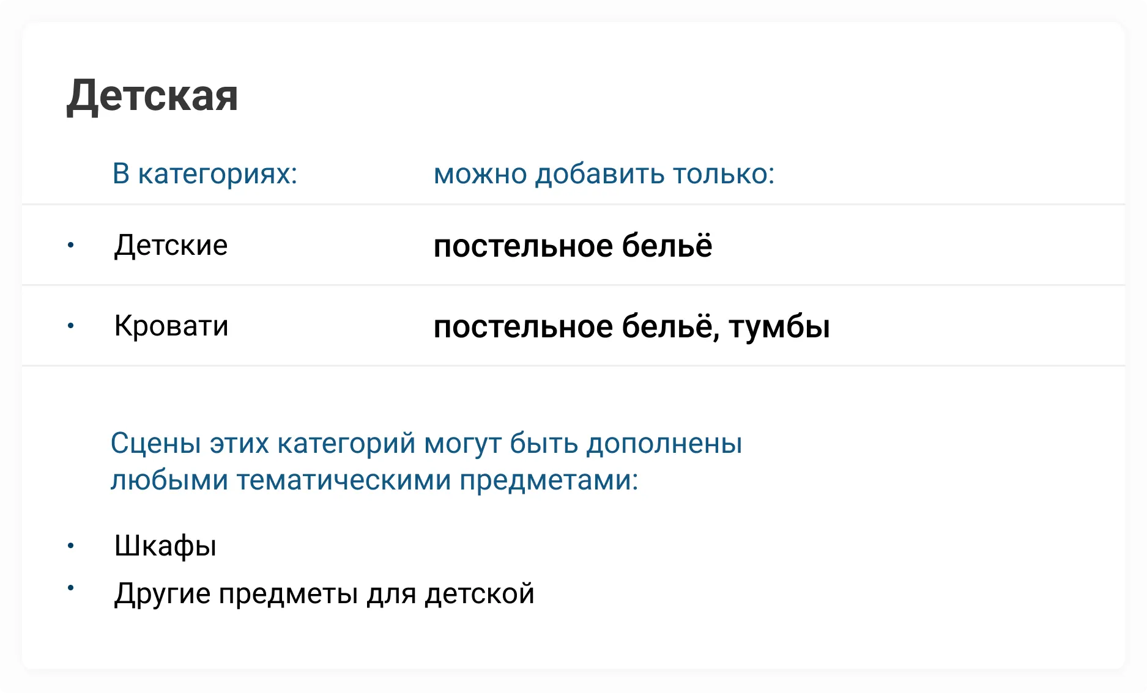The height and width of the screenshot is (693, 1147).
Task: Click the bullet dot beside "Кровати"
Action: pos(71,326)
